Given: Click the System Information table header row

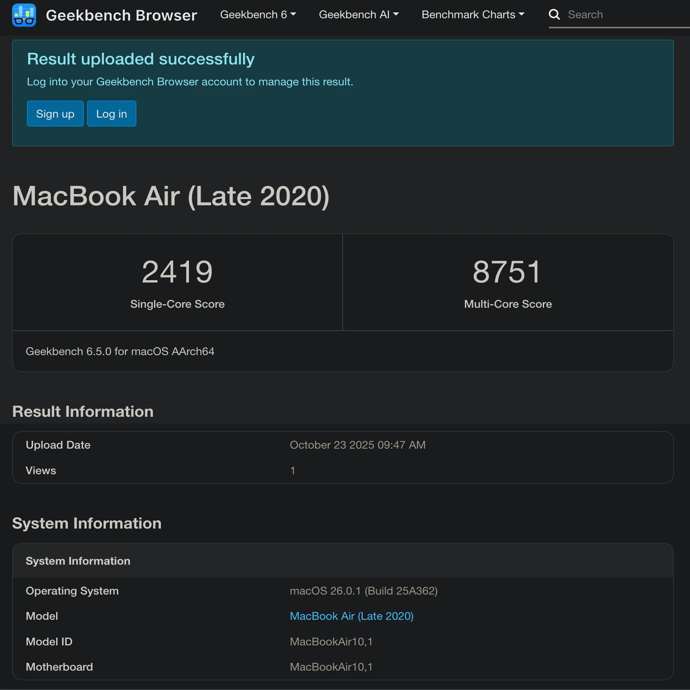Looking at the screenshot, I should point(343,561).
